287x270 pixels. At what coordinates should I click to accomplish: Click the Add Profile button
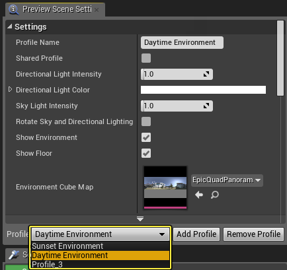tap(196, 234)
